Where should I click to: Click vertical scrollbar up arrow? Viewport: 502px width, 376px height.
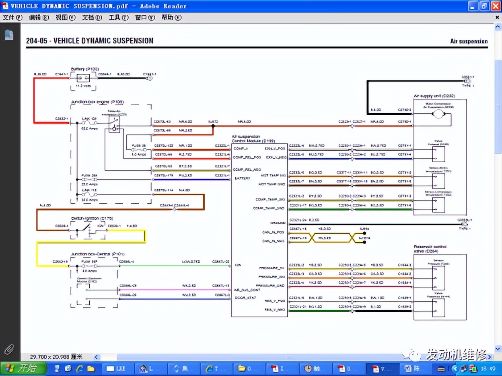(x=498, y=27)
